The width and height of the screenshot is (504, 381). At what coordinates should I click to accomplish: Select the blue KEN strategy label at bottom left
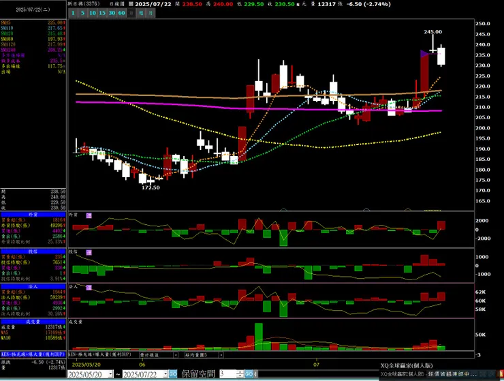(x=33, y=354)
